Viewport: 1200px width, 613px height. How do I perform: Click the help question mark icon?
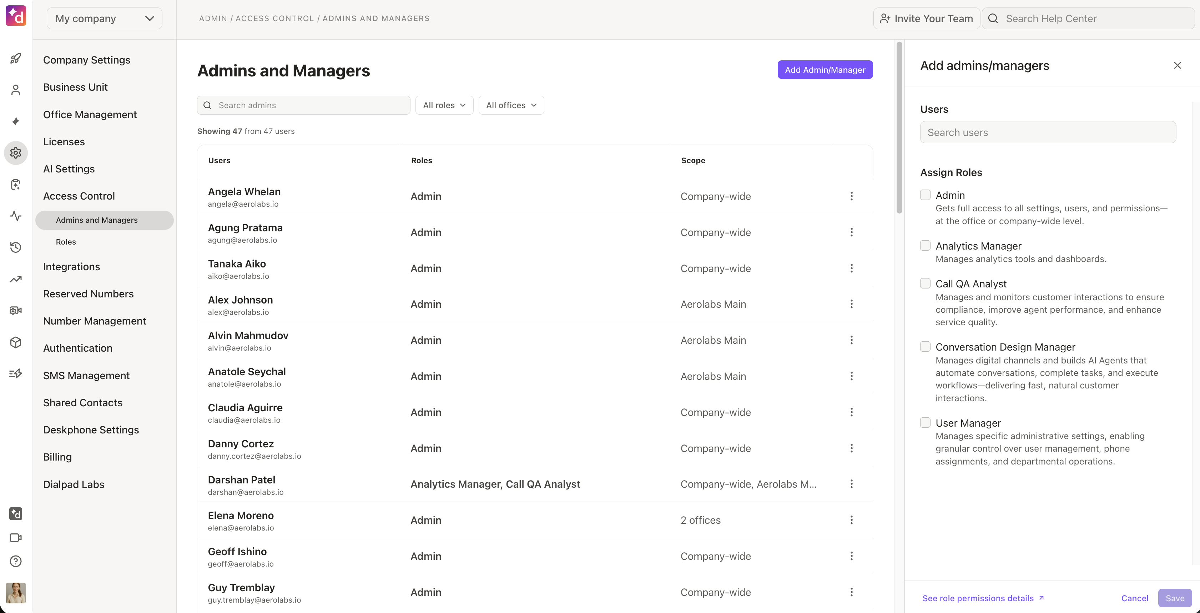tap(16, 561)
